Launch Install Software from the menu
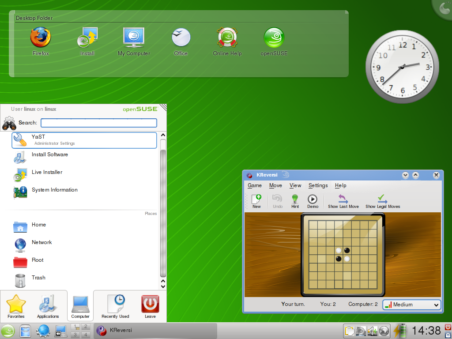The height and width of the screenshot is (339, 452). coord(84,158)
